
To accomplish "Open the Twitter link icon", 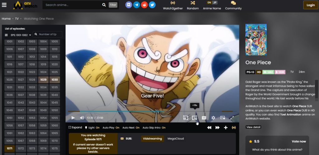I will (152, 5).
